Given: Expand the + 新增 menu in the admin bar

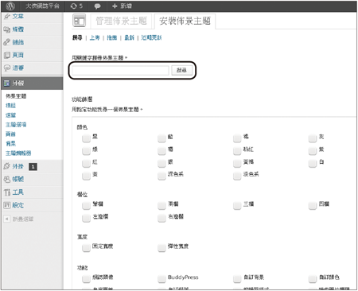Looking at the screenshot, I should pos(122,6).
